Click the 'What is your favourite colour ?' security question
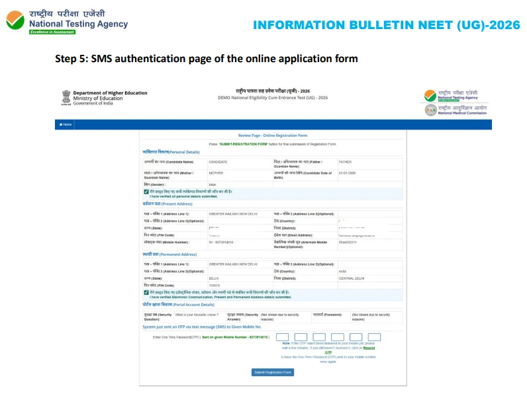 [197, 315]
